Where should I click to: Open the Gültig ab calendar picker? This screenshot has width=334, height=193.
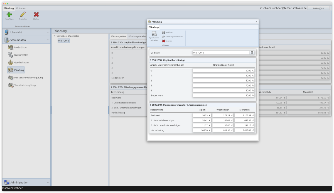point(252,52)
